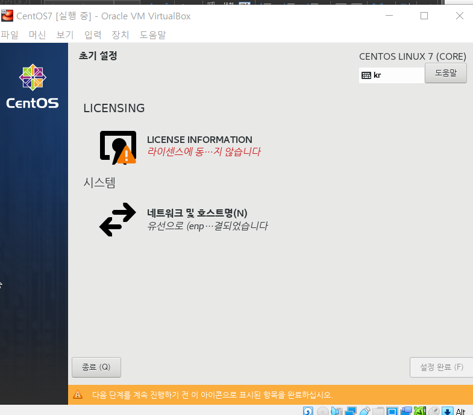473x415 pixels.
Task: Click the shared folders status icon
Action: pos(378,411)
